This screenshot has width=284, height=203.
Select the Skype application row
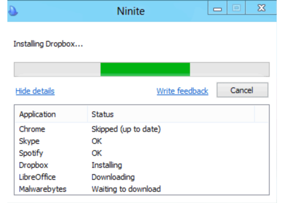tap(142, 141)
